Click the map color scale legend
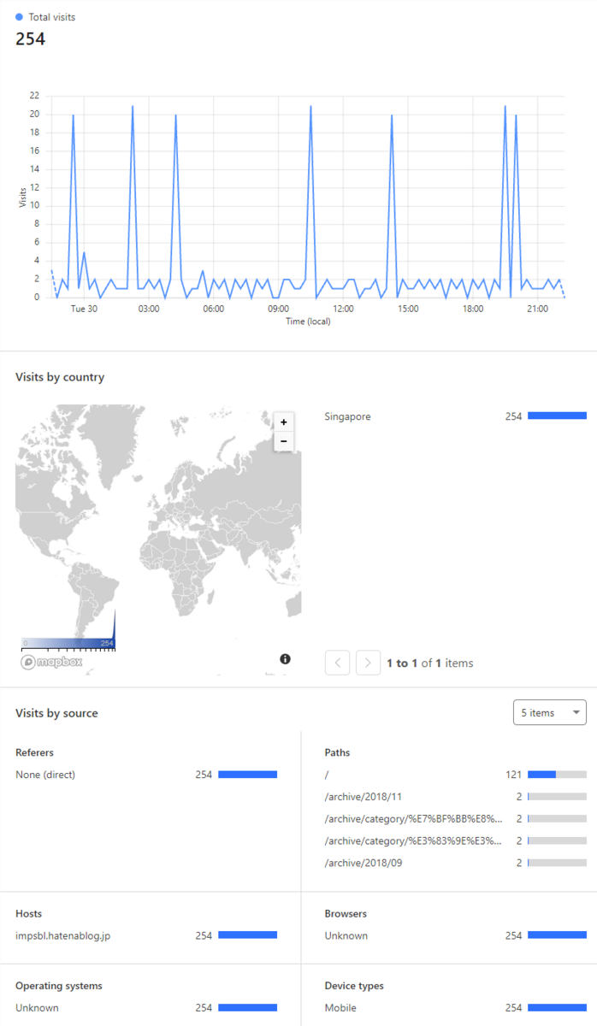Viewport: 597px width, 1026px height. (68, 643)
